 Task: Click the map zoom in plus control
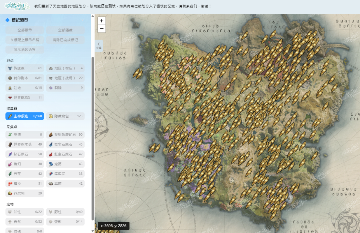click(102, 21)
